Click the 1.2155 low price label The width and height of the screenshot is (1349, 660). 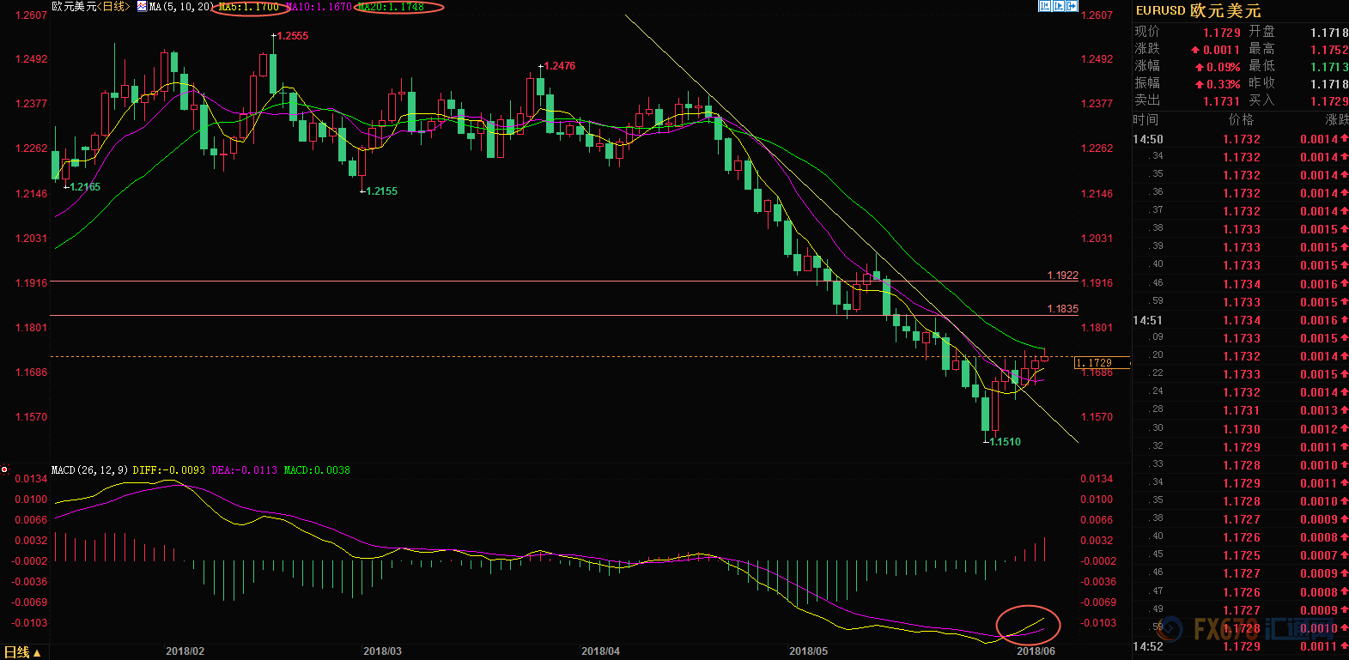click(x=381, y=191)
